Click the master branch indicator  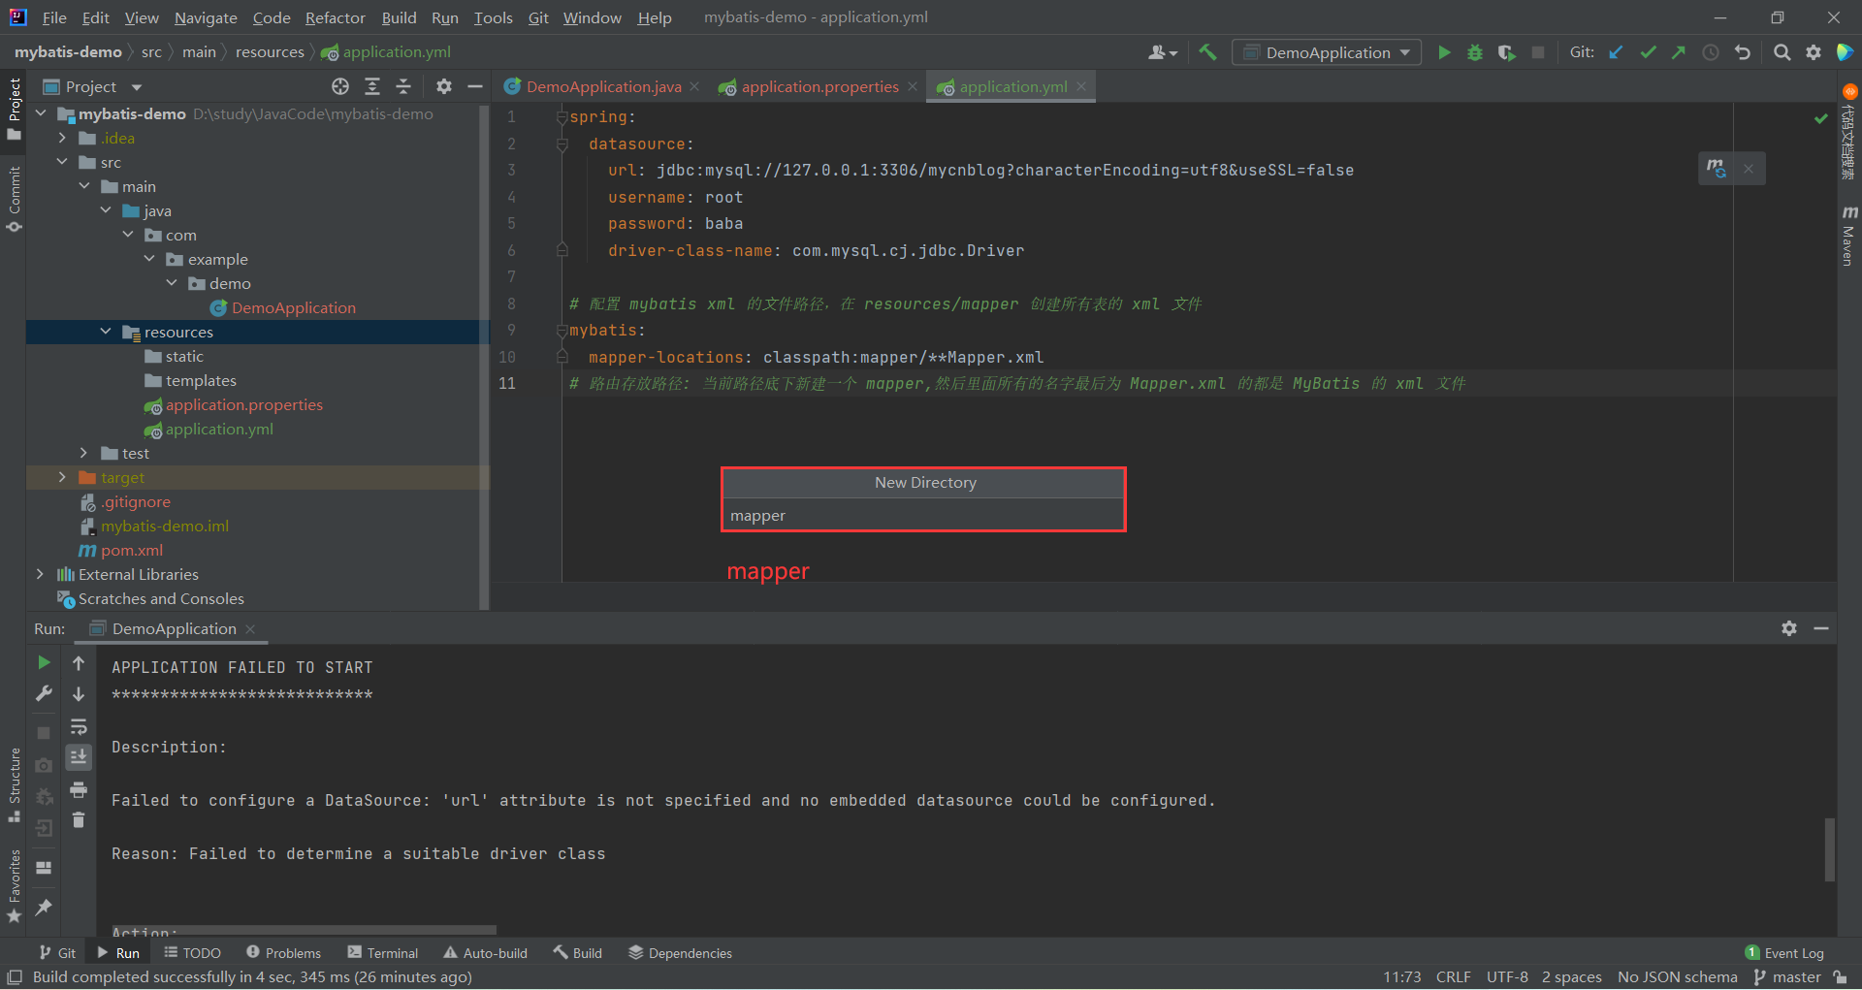click(1787, 977)
